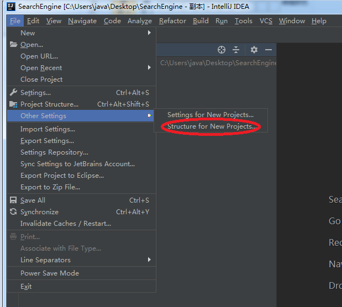Viewport: 342px width, 307px height.
Task: Select Import Settings...
Action: coord(81,129)
